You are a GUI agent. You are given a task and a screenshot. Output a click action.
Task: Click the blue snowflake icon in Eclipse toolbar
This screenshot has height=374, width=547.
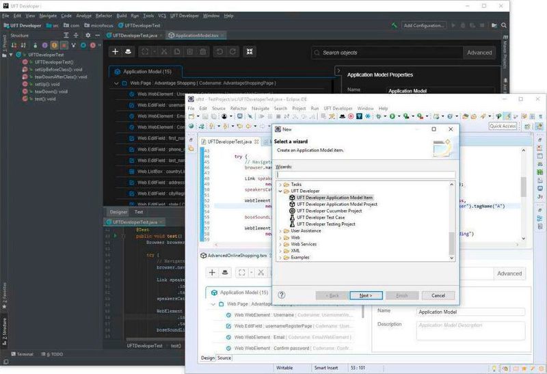click(x=367, y=116)
